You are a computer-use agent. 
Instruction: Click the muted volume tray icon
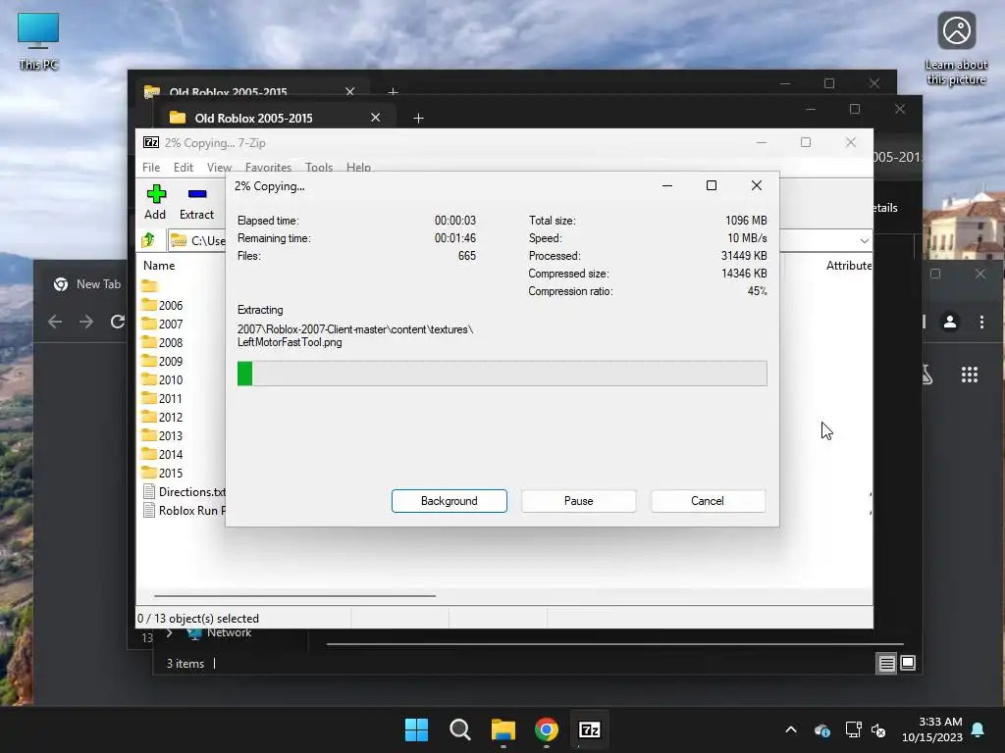point(878,729)
